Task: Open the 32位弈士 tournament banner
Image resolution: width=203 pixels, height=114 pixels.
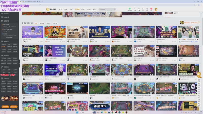Action: [92, 14]
